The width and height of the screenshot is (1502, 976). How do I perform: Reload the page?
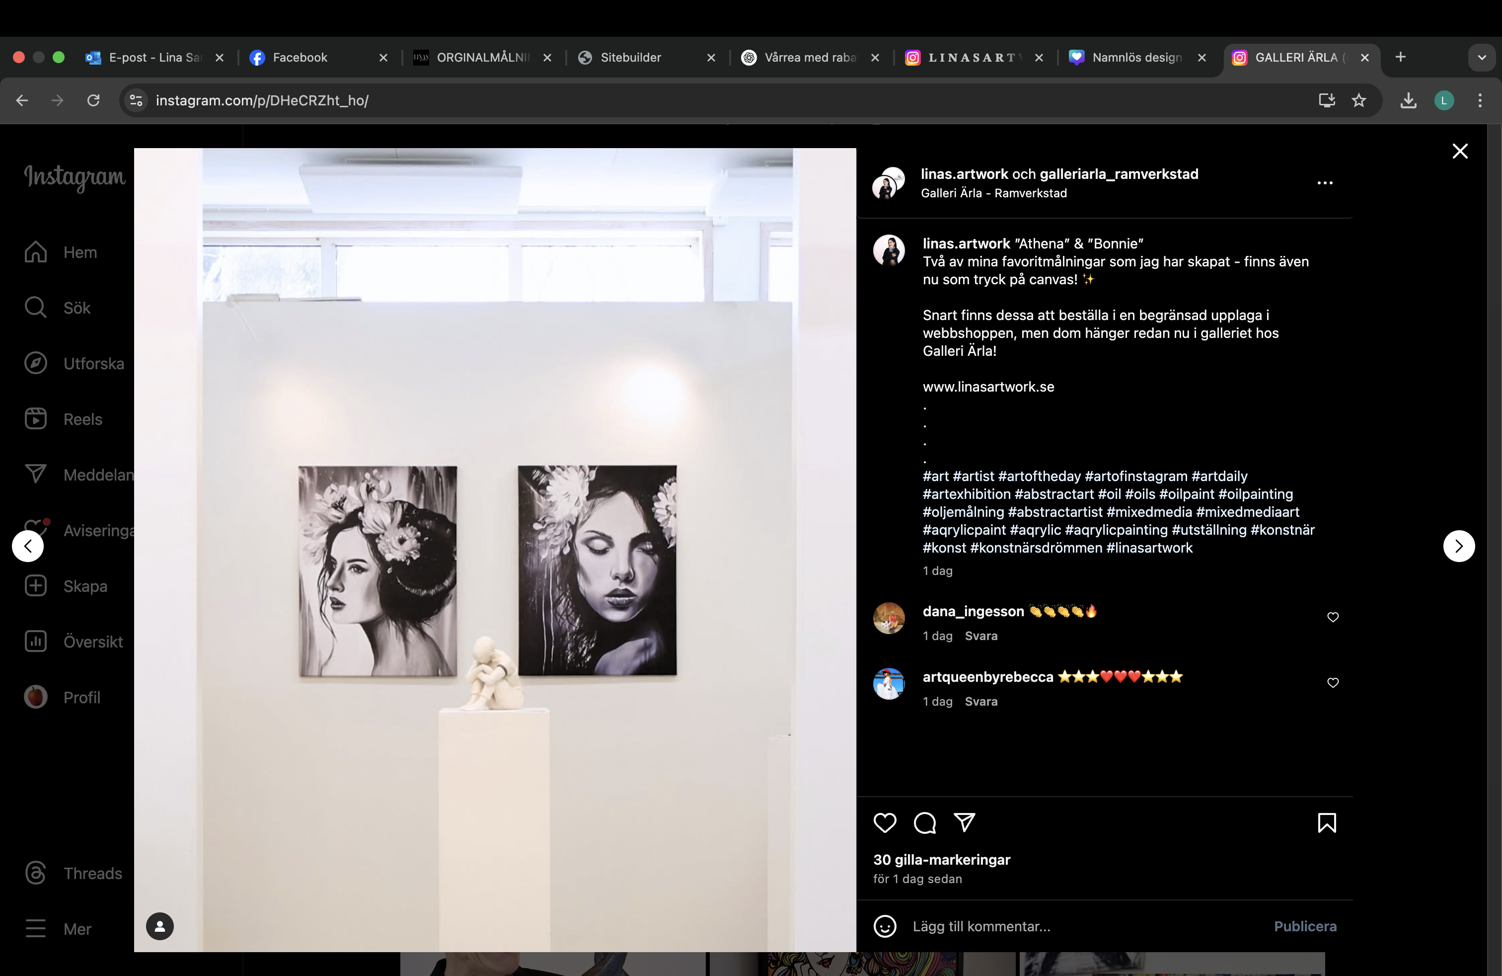pyautogui.click(x=93, y=100)
